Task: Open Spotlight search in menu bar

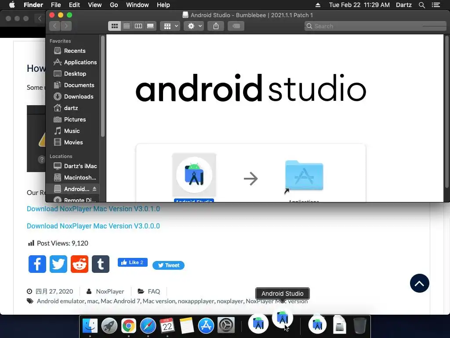Action: pyautogui.click(x=421, y=5)
